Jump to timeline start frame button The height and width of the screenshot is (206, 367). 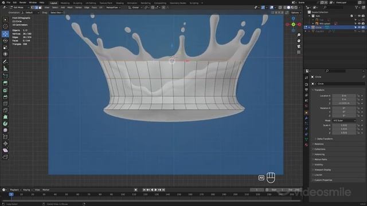coord(144,190)
